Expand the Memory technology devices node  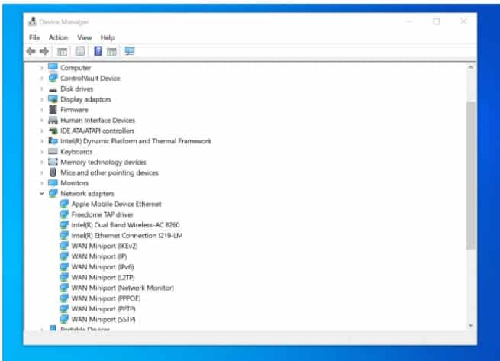pos(41,163)
